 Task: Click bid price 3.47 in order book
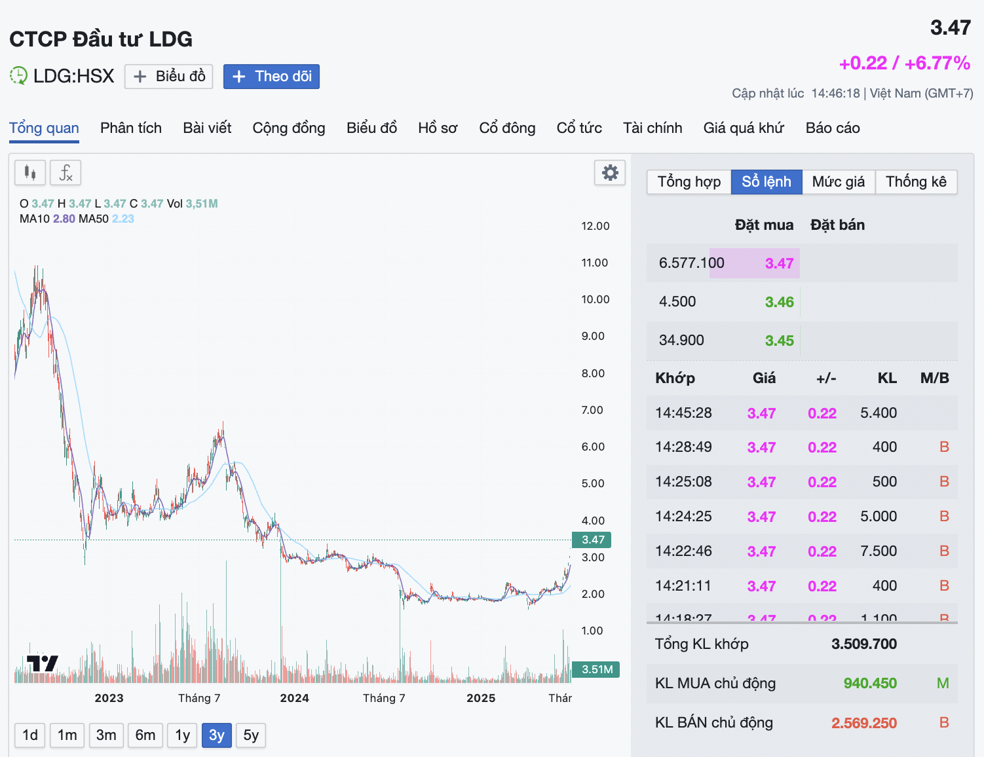pyautogui.click(x=780, y=263)
